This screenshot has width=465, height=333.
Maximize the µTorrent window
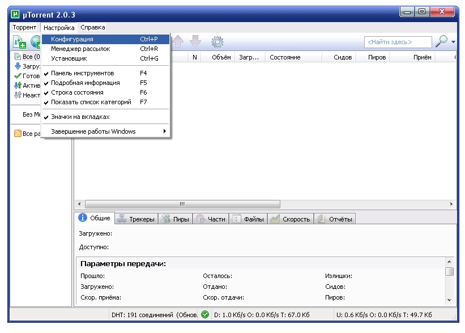click(x=422, y=12)
